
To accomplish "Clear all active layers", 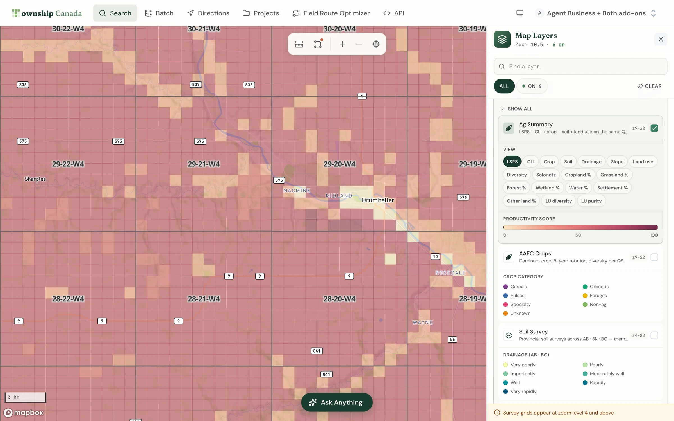I will (x=649, y=86).
